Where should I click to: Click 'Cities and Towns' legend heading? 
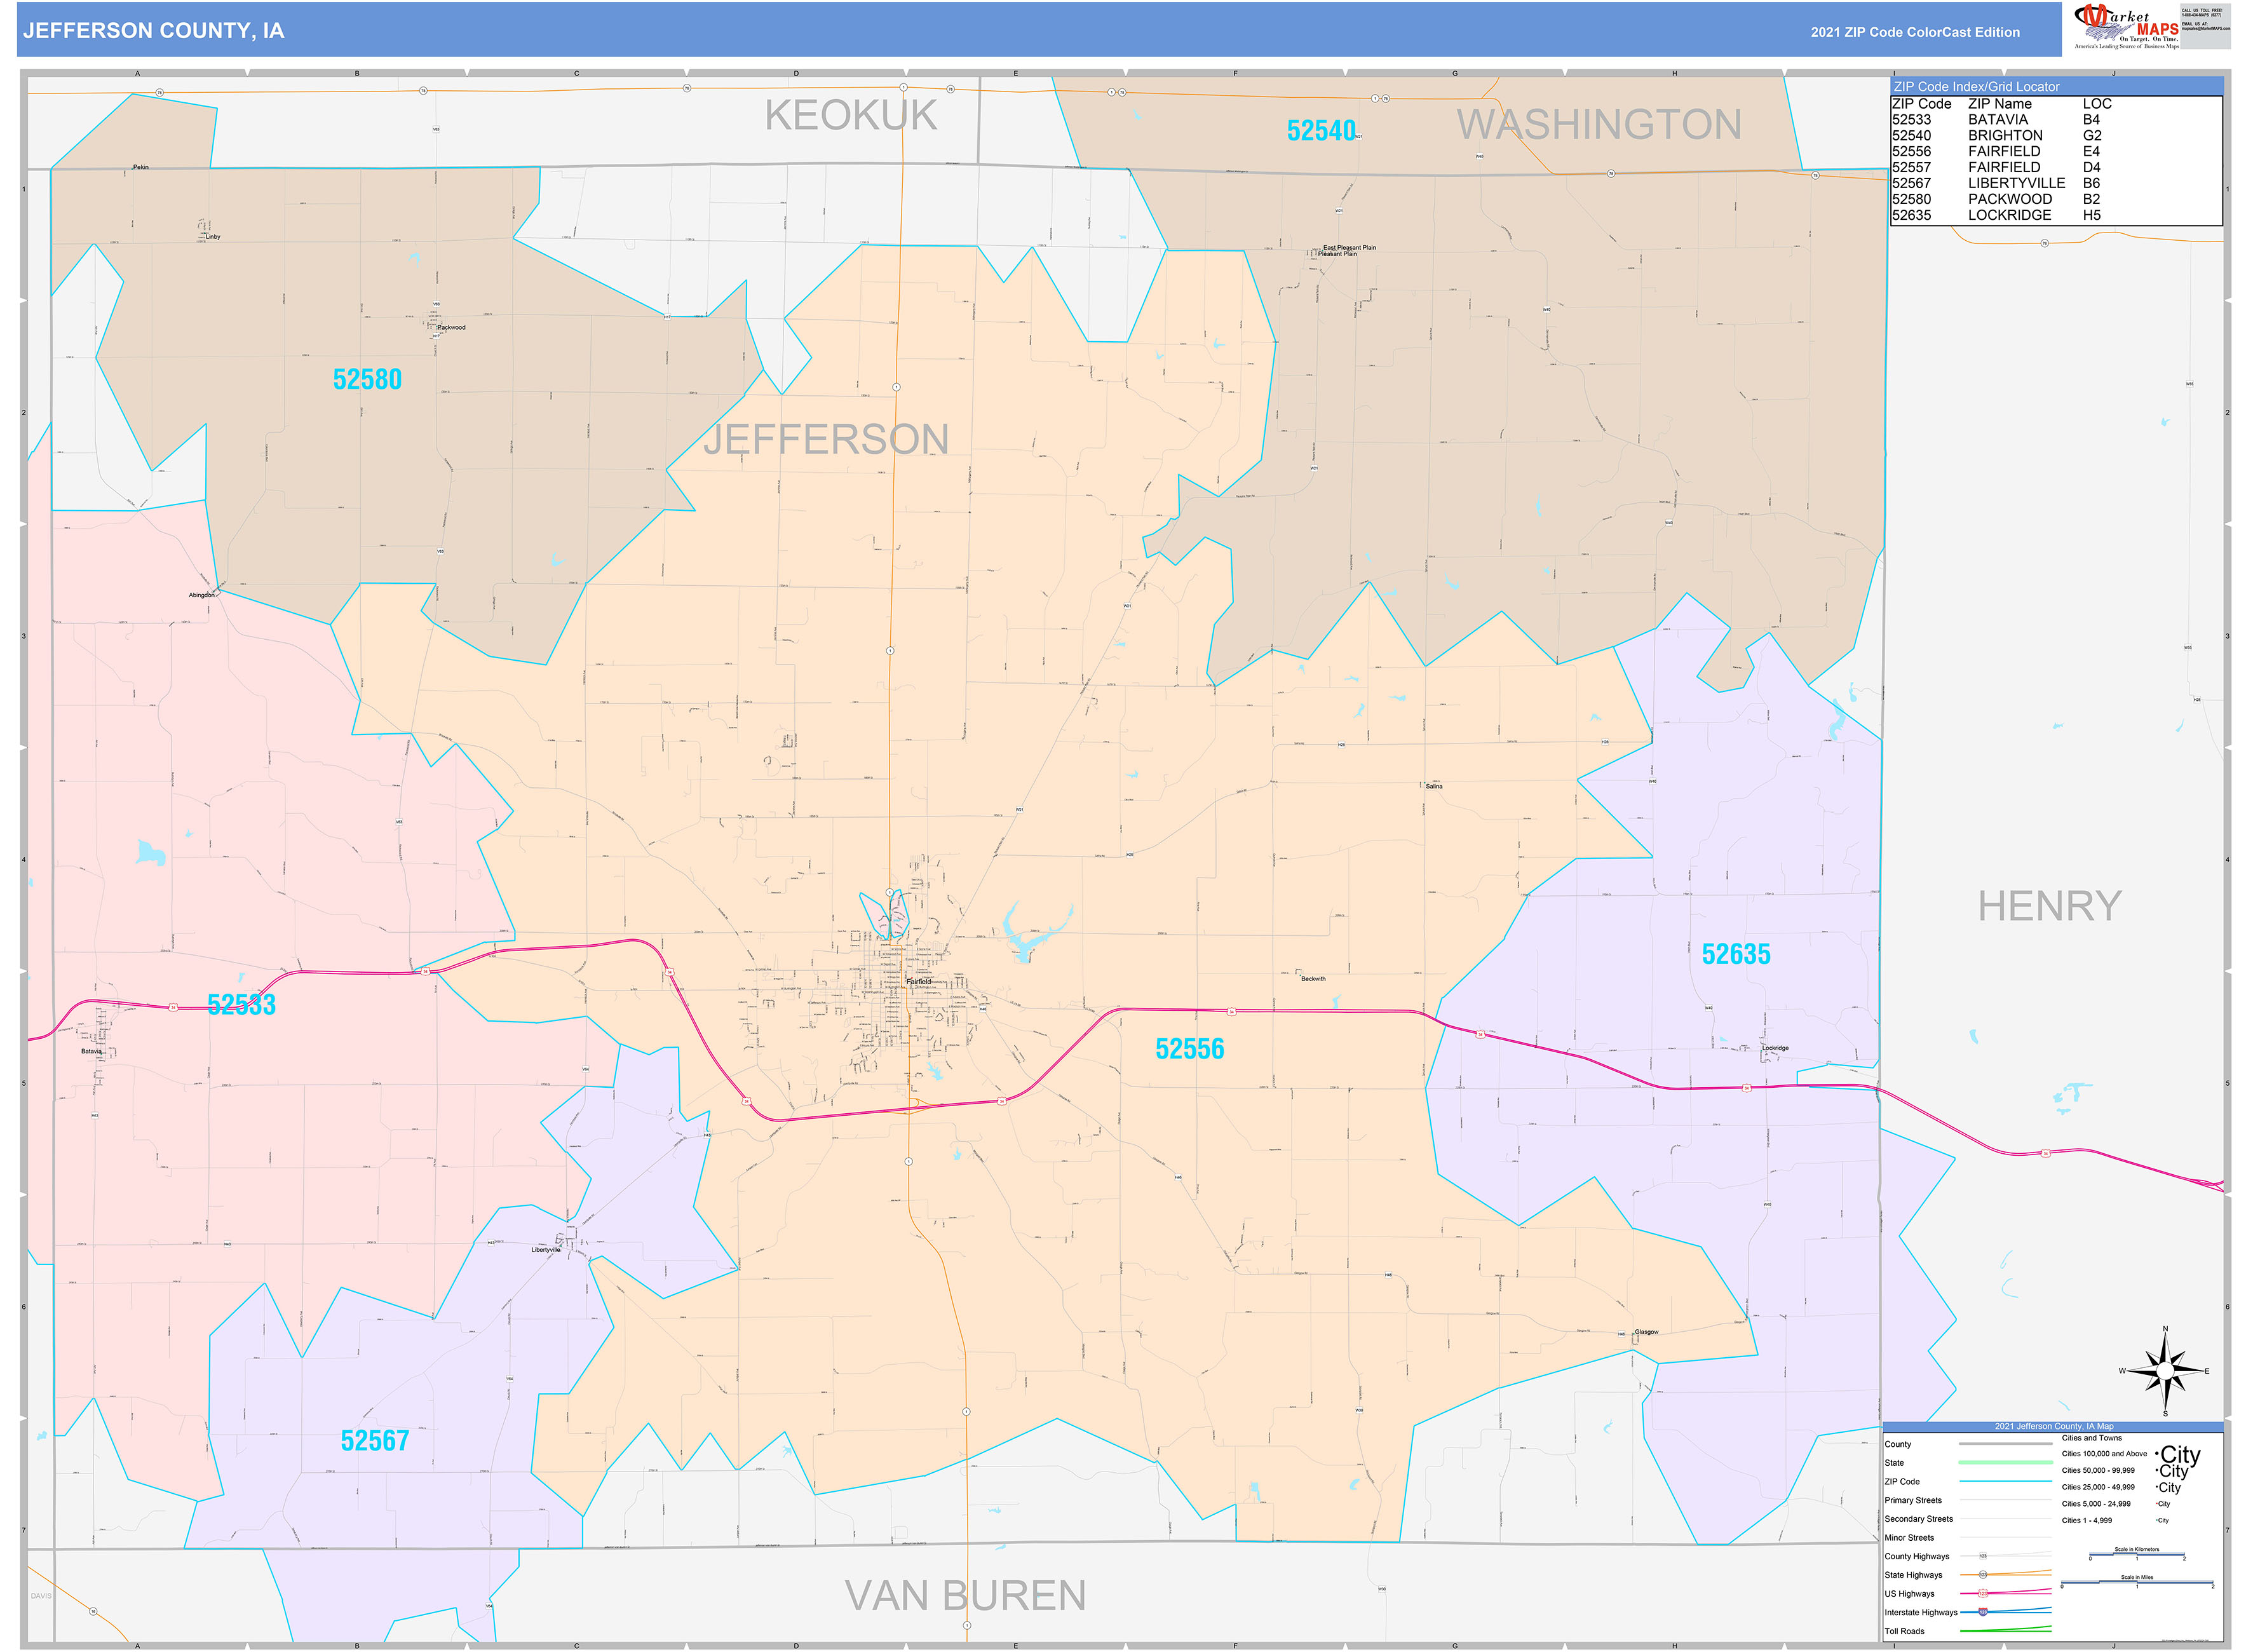coord(2091,1438)
